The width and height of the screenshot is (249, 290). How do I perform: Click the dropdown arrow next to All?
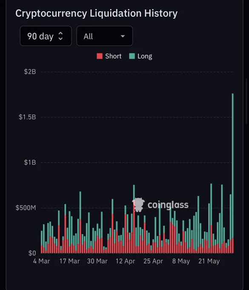click(123, 36)
